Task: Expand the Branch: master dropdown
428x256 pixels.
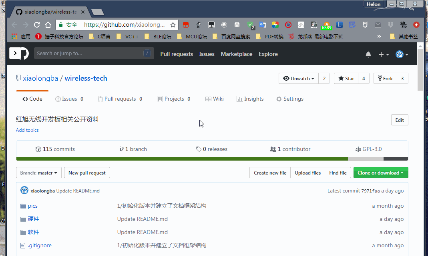Action: pos(39,173)
